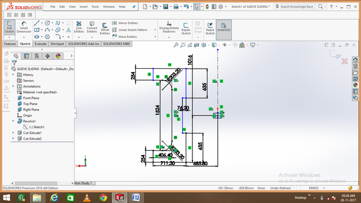Open the DisplayManager tab
This screenshot has height=203, width=361.
pyautogui.click(x=58, y=56)
